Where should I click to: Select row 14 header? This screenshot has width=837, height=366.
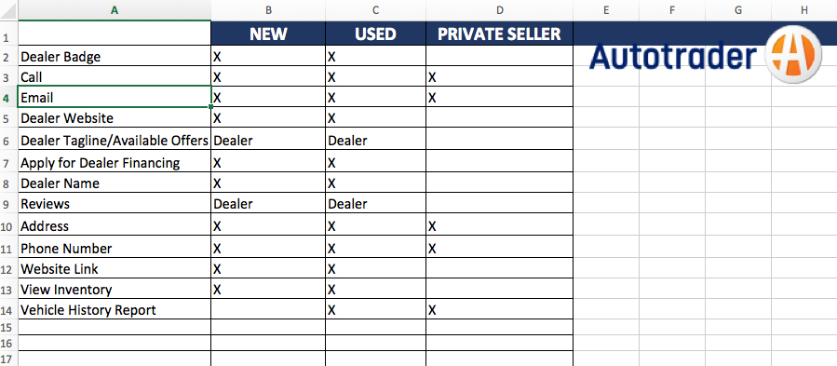pyautogui.click(x=8, y=310)
